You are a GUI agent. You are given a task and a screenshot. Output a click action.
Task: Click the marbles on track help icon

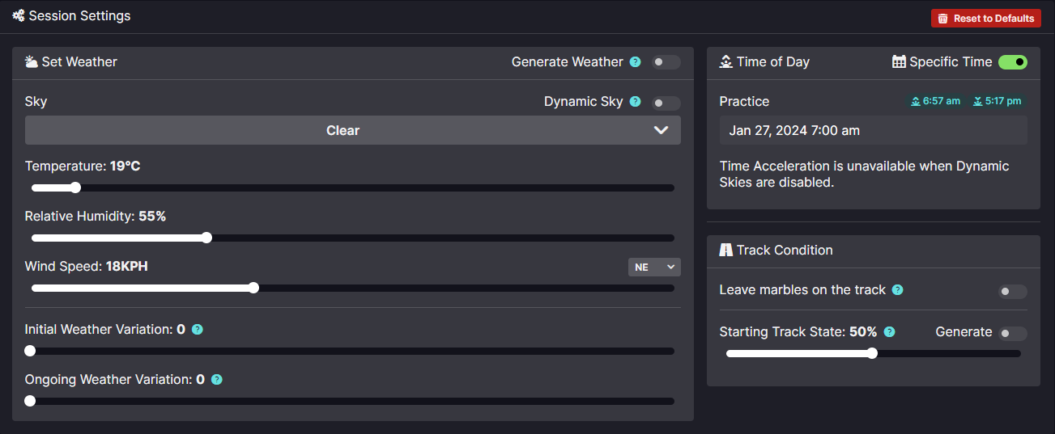(x=898, y=290)
